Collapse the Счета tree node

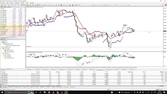pyautogui.click(x=2, y=42)
